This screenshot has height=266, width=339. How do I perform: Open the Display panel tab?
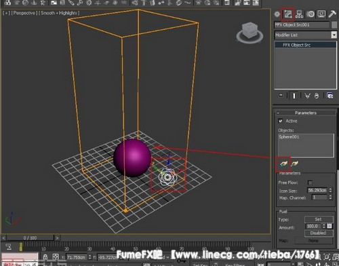321,14
